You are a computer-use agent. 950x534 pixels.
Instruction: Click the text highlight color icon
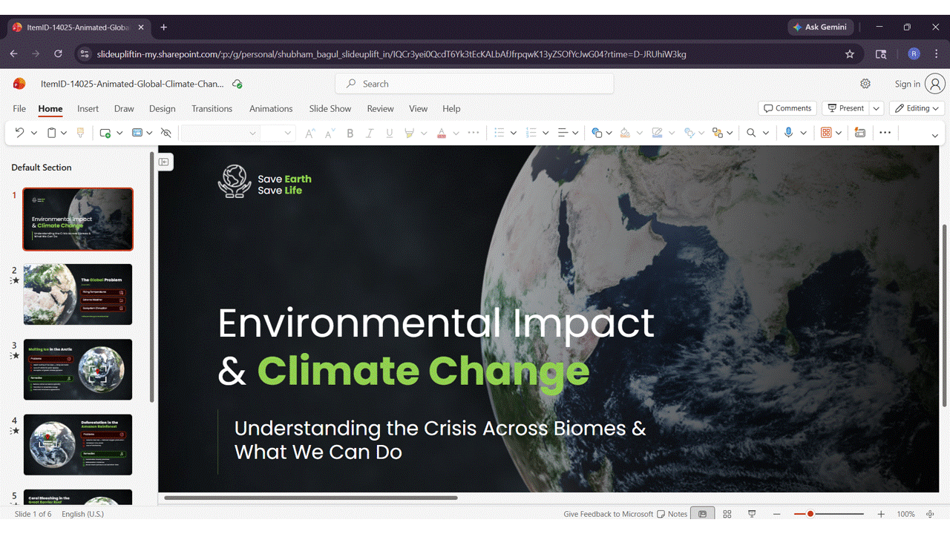409,133
